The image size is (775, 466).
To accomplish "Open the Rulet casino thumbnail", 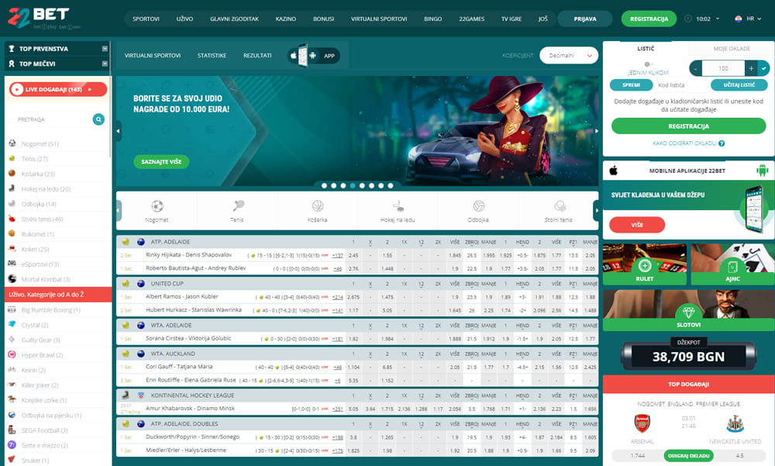I will (x=645, y=264).
